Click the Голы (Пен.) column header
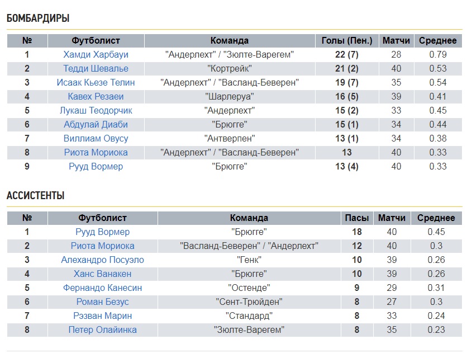Viewport: 467px width, 353px height. pyautogui.click(x=347, y=40)
